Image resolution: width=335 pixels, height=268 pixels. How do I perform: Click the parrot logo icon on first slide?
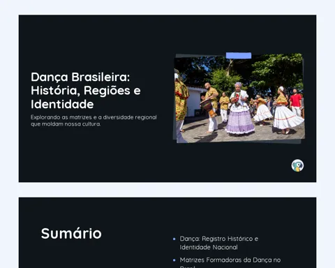pyautogui.click(x=297, y=165)
